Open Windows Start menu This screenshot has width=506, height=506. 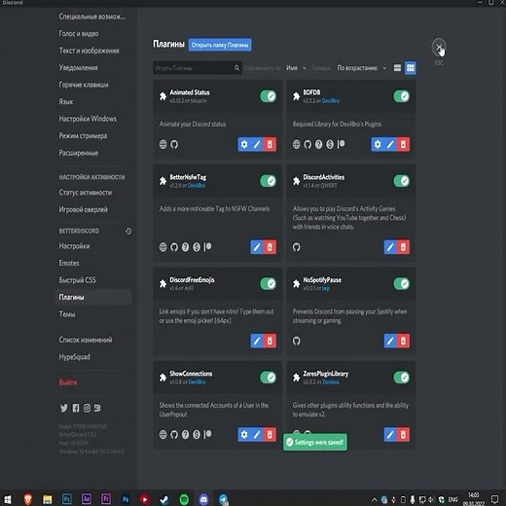point(8,499)
